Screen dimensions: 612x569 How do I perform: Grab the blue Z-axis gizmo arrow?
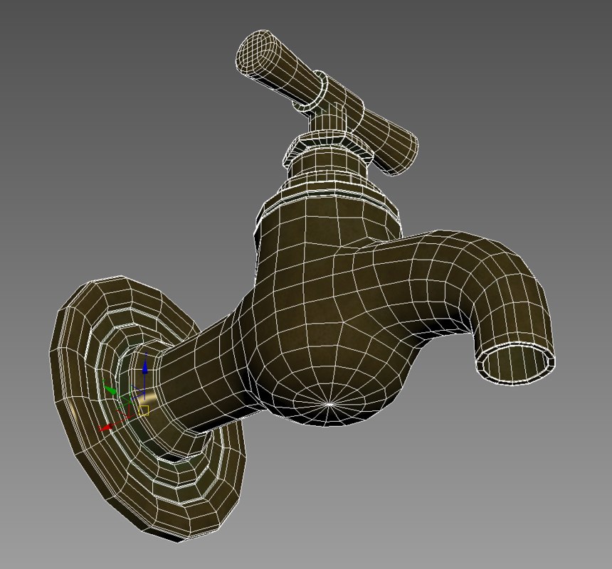pos(144,367)
